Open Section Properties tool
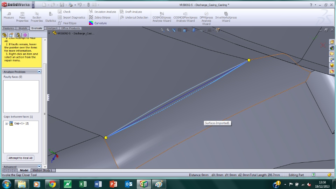 [x=37, y=17]
